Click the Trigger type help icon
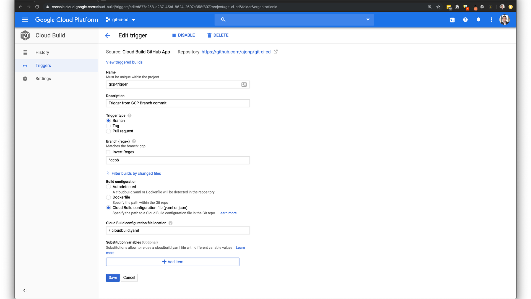This screenshot has height=299, width=531. tap(129, 115)
